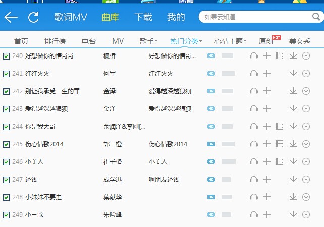Open album link 啊朋友还钱

point(165,180)
